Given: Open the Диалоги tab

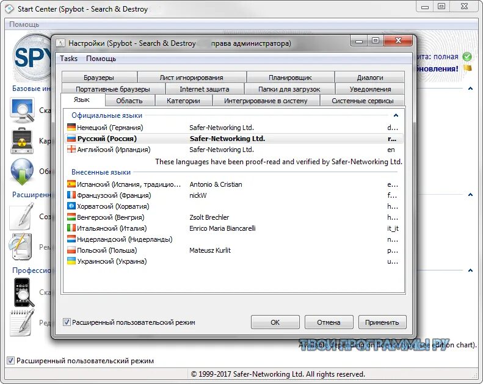Looking at the screenshot, I should tap(369, 78).
